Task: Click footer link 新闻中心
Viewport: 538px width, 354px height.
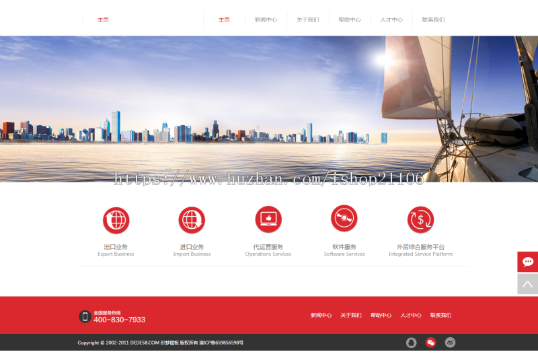Action: [321, 315]
